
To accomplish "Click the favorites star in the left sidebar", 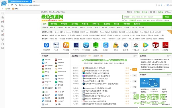I will pyautogui.click(x=3, y=13).
